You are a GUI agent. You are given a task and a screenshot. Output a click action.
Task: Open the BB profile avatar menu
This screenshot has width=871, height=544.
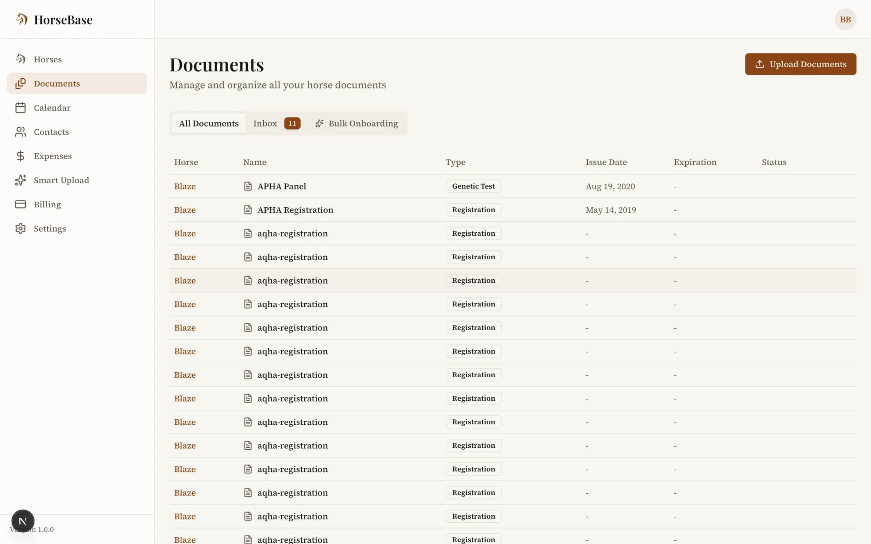[x=845, y=19]
